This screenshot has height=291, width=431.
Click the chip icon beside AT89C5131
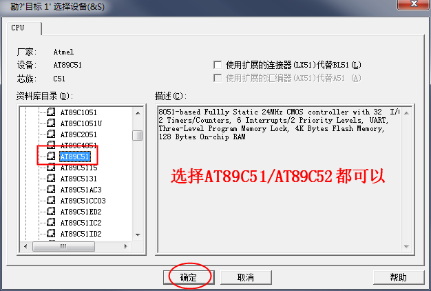(x=51, y=178)
